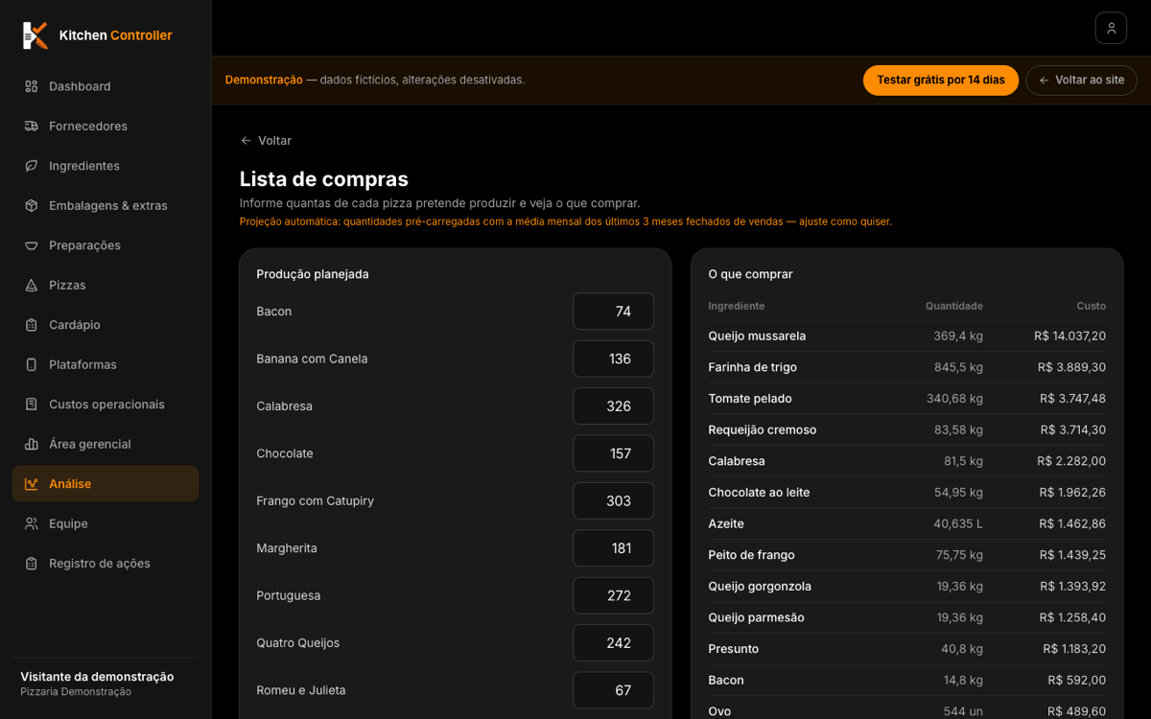1151x719 pixels.
Task: Click the Plataformas phone icon
Action: 32,364
